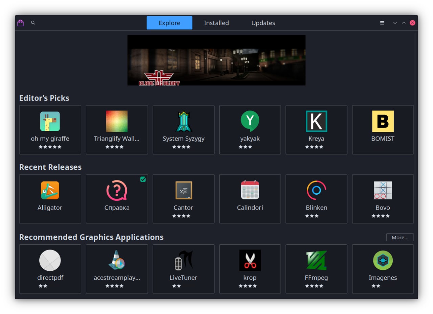
Task: Switch to the Installed tab
Action: 216,23
